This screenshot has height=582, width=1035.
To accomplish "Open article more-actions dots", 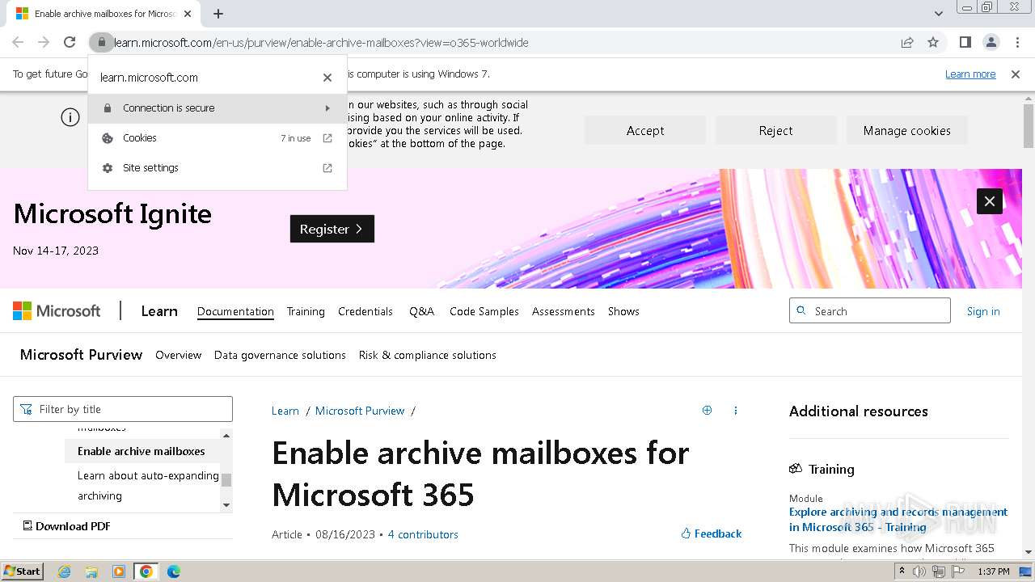I will click(x=736, y=411).
